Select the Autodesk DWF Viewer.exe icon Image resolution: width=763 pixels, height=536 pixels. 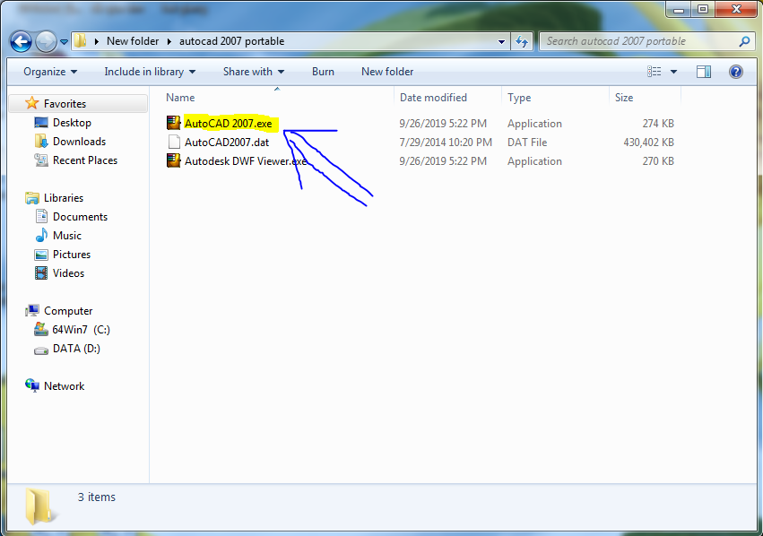pyautogui.click(x=174, y=161)
